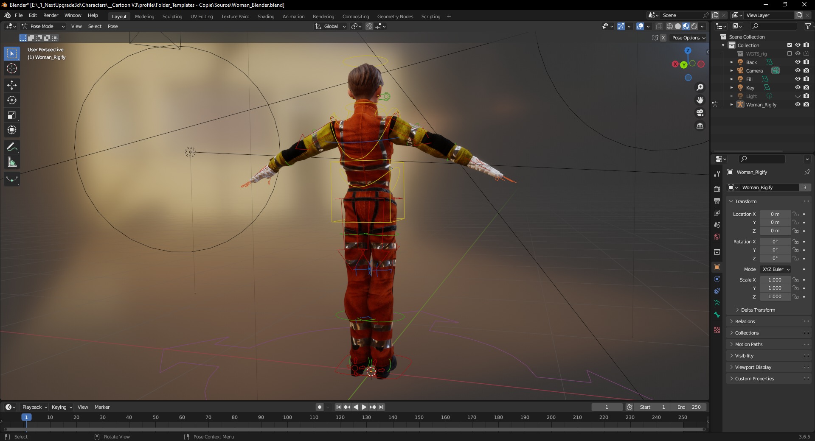
Task: Choose the Rotate tool
Action: point(12,100)
